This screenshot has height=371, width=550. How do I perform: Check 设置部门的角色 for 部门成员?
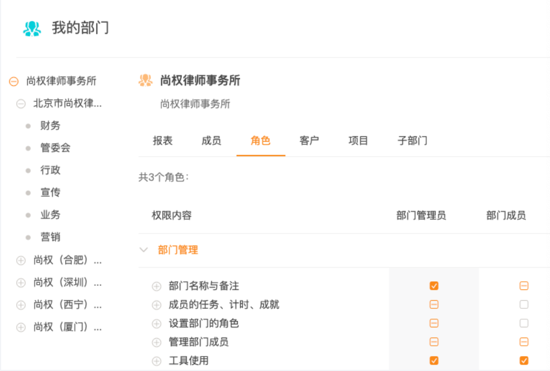click(x=524, y=323)
